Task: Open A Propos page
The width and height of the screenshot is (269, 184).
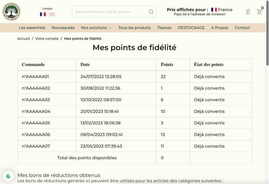Action: point(220,28)
